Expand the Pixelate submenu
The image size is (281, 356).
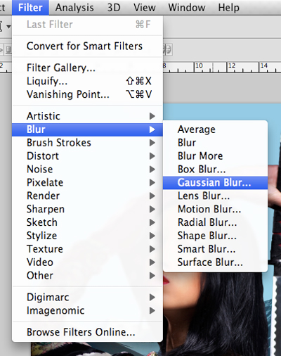tap(87, 182)
